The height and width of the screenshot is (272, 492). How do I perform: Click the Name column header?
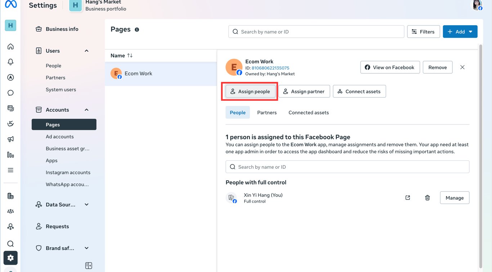(x=118, y=55)
